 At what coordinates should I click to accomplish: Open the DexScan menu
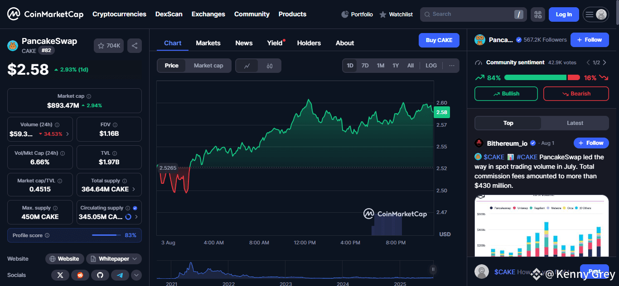(169, 14)
